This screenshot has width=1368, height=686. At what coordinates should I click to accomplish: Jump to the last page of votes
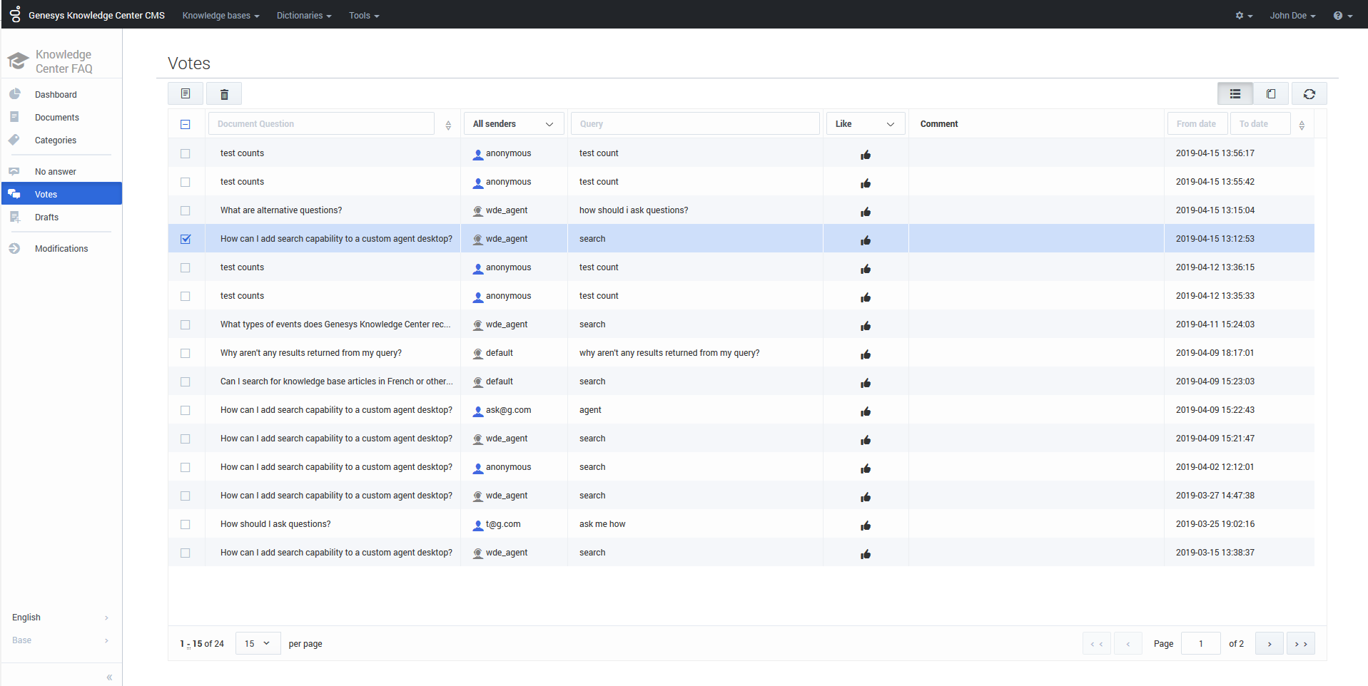1300,644
